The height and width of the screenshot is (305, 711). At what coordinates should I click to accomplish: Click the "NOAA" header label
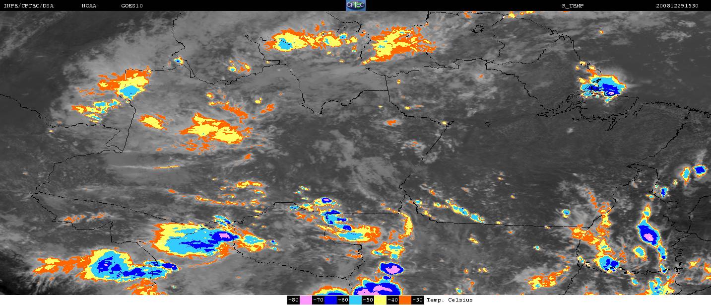(x=89, y=5)
